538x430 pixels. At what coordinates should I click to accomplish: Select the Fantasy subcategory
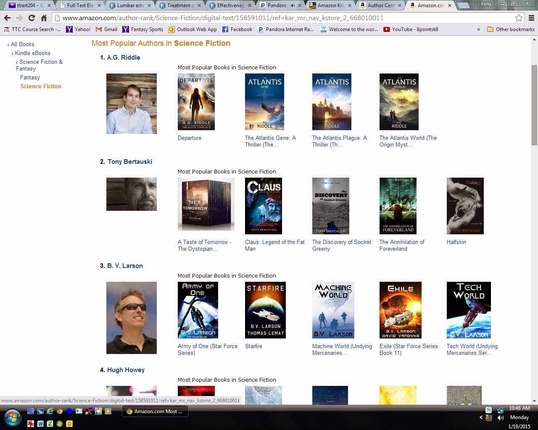(30, 77)
